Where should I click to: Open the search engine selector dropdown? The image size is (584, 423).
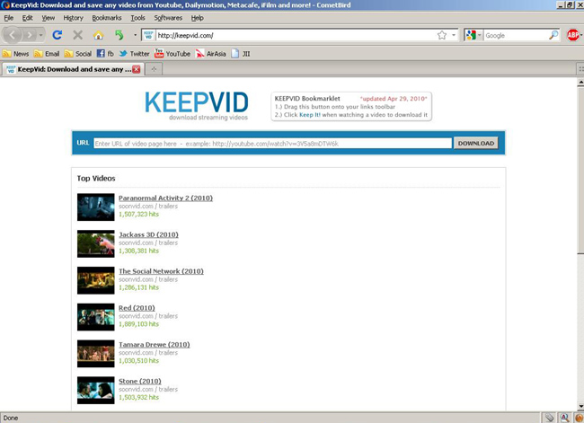[x=473, y=35]
